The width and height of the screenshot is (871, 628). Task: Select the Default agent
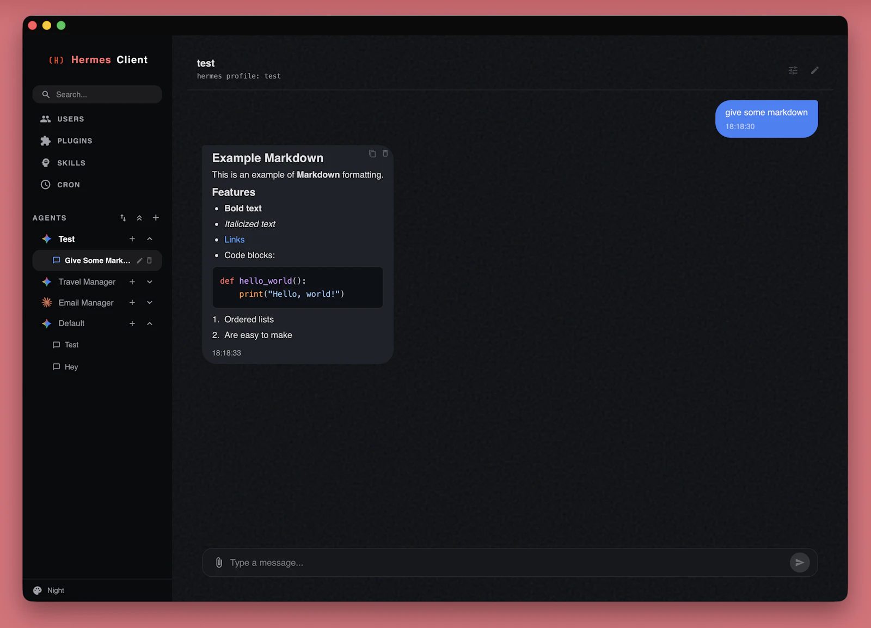(71, 324)
